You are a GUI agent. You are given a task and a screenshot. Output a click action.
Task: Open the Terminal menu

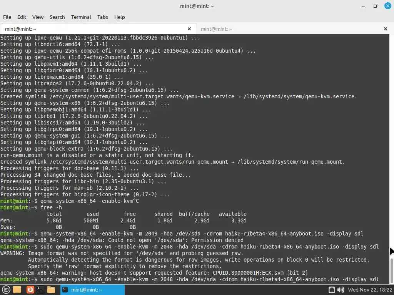(x=81, y=17)
